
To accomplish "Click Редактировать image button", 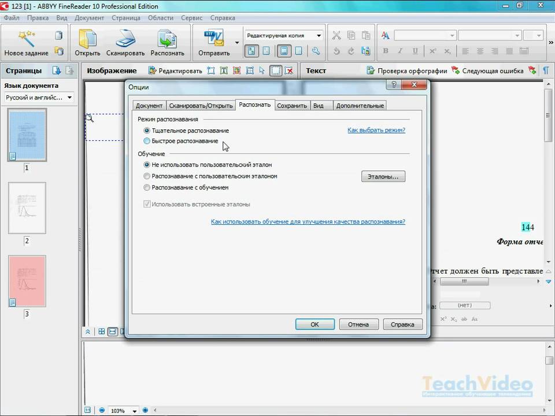I will [x=175, y=70].
